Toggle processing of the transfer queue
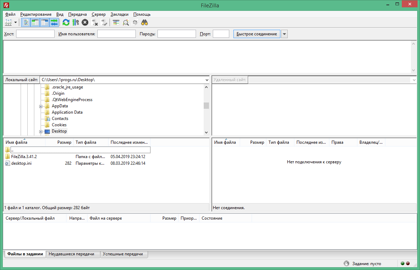 click(75, 23)
